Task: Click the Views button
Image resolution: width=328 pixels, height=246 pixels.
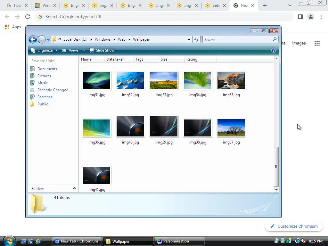Action: click(x=70, y=50)
